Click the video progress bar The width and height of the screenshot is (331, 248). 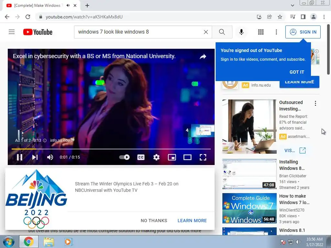click(x=111, y=149)
